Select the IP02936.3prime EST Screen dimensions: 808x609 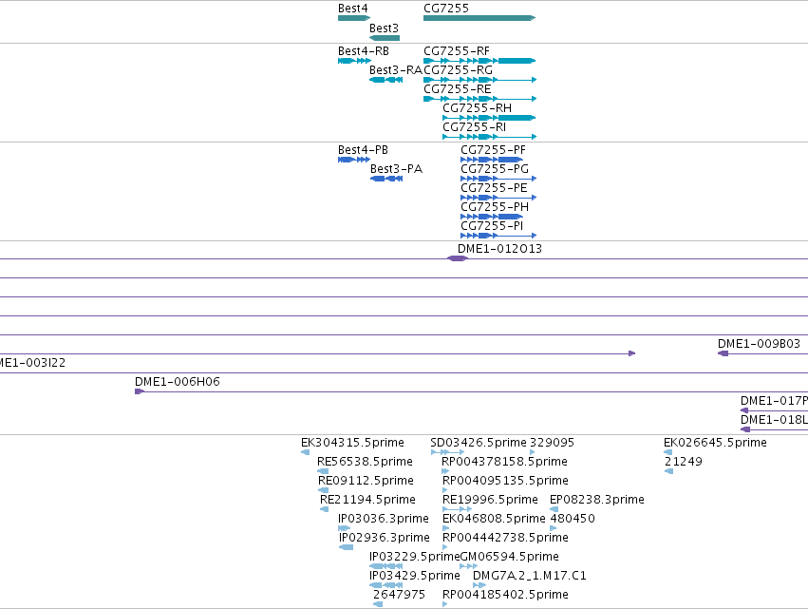pyautogui.click(x=346, y=547)
